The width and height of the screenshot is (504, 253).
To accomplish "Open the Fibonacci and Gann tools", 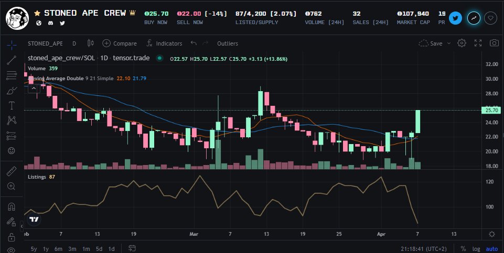I will point(12,75).
